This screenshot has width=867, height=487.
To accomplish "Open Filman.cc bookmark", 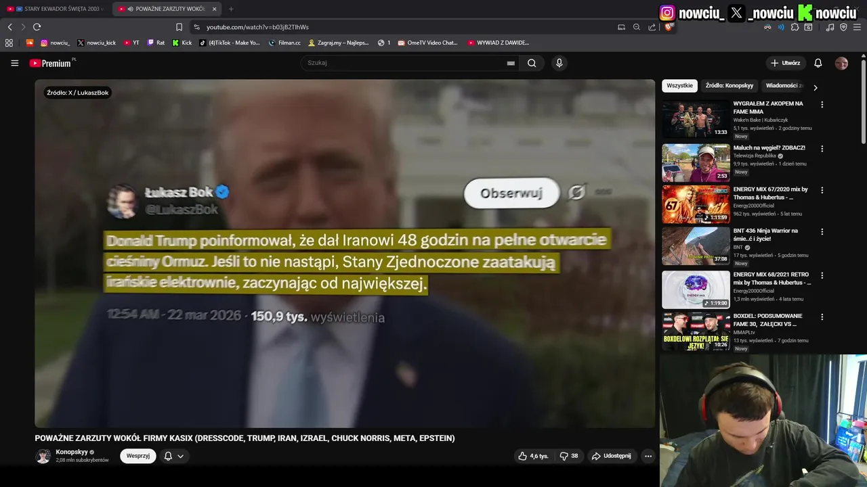I will point(284,43).
